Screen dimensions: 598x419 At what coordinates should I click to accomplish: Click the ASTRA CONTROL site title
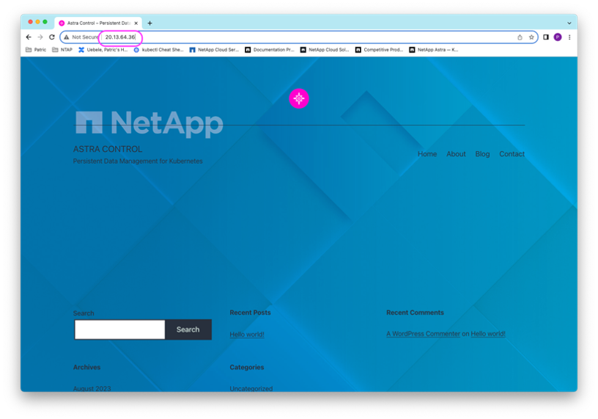(108, 149)
